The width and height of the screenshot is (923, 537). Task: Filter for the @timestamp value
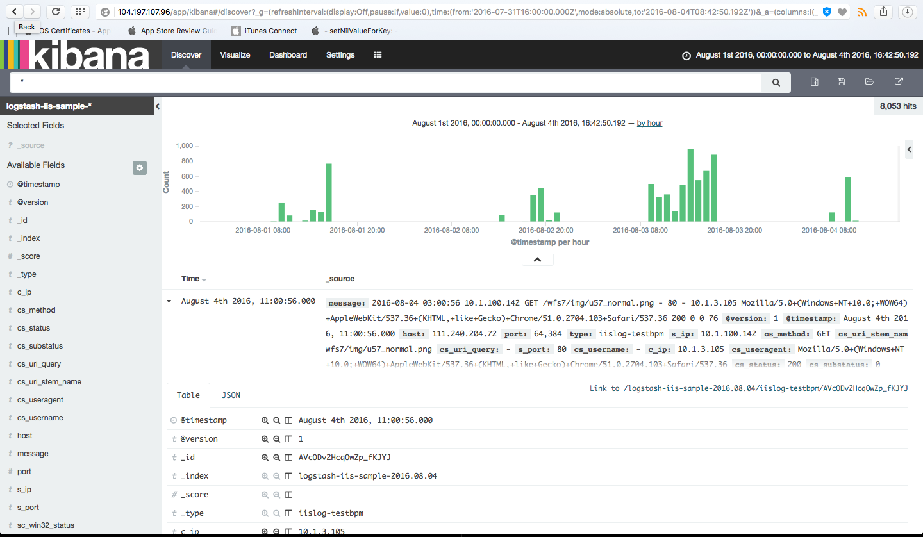(265, 421)
